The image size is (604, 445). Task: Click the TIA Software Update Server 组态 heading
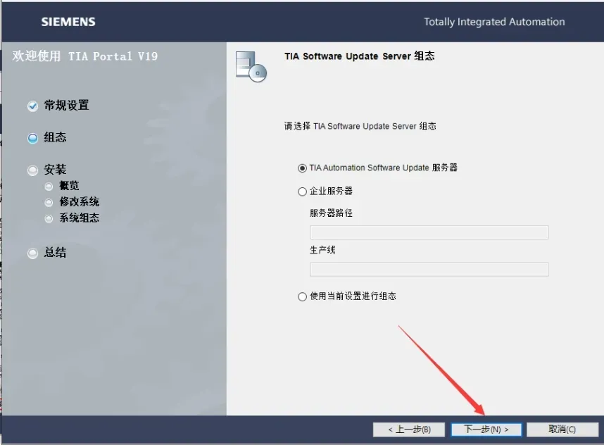point(360,56)
